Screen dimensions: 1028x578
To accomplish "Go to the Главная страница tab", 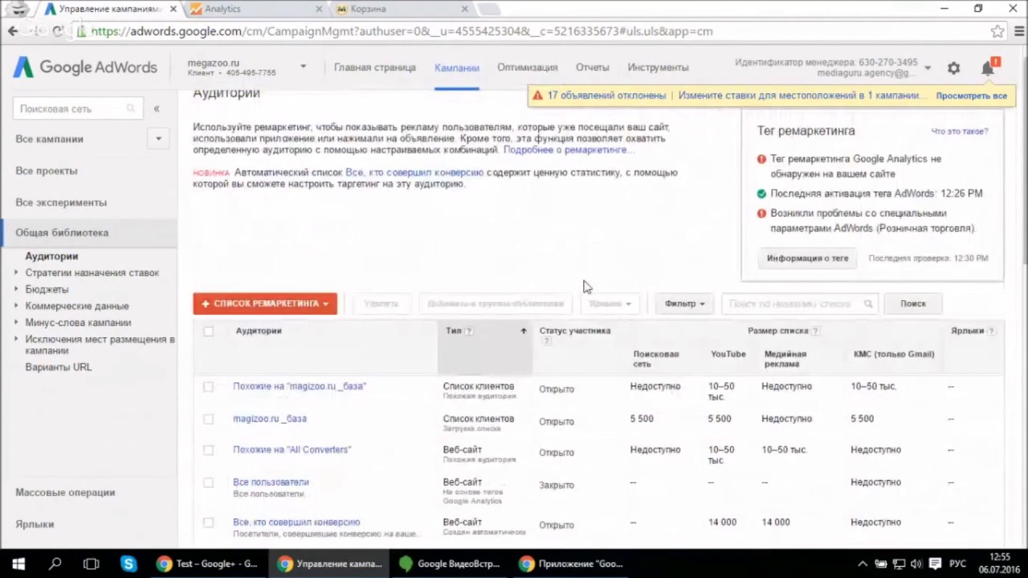I will (x=375, y=67).
